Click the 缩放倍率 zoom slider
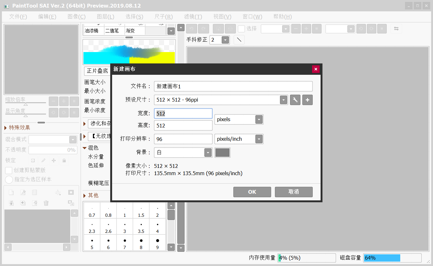 [26, 103]
